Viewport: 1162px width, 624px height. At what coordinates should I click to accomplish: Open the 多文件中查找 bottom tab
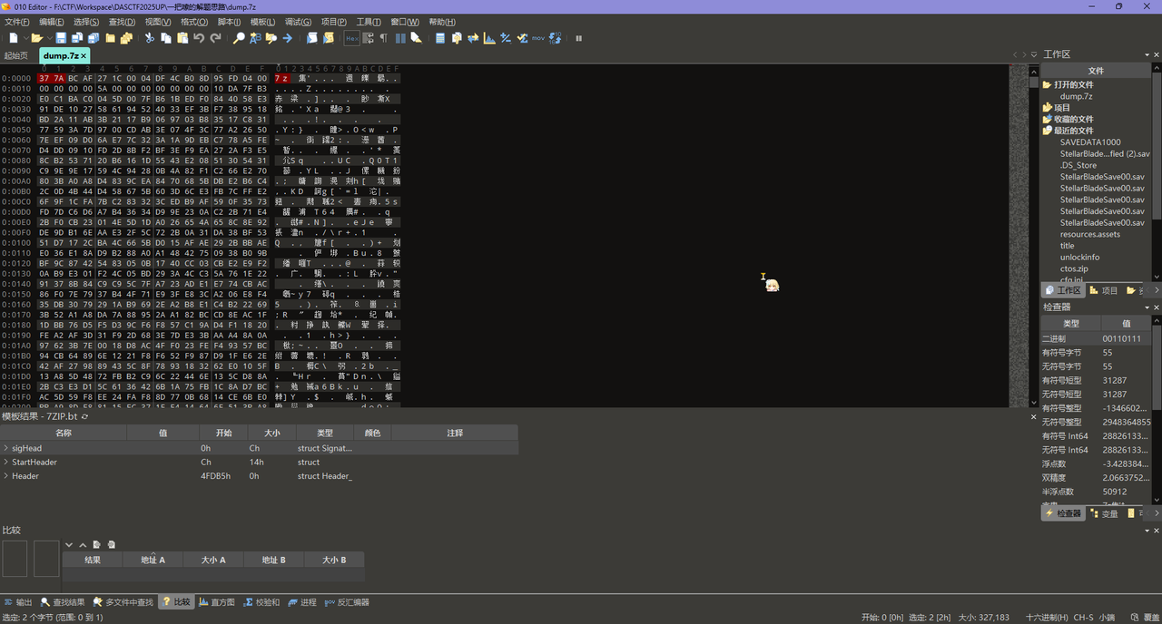point(124,602)
